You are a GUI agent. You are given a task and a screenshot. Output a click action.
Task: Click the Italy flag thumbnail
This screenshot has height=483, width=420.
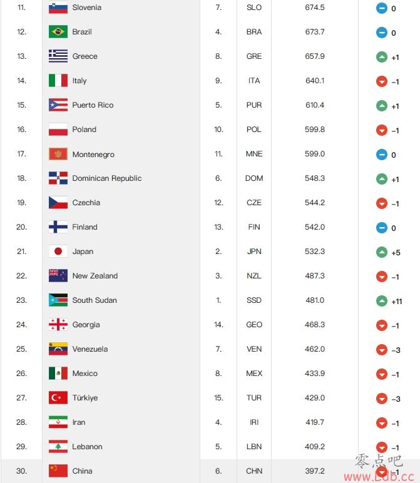coord(58,81)
